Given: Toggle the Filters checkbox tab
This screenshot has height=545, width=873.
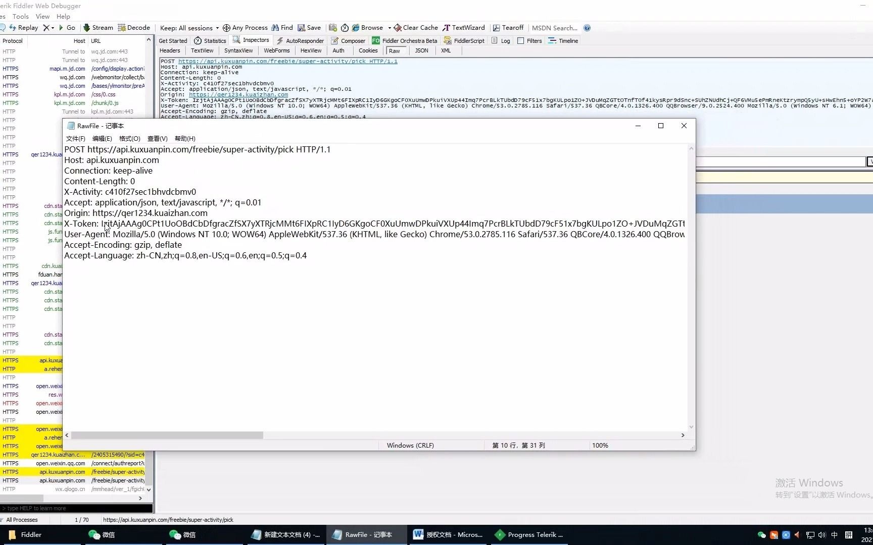Looking at the screenshot, I should click(529, 41).
